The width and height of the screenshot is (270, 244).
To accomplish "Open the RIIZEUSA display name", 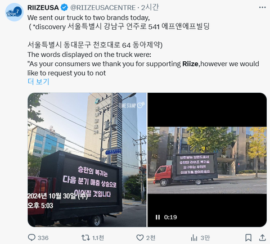I will pos(43,7).
